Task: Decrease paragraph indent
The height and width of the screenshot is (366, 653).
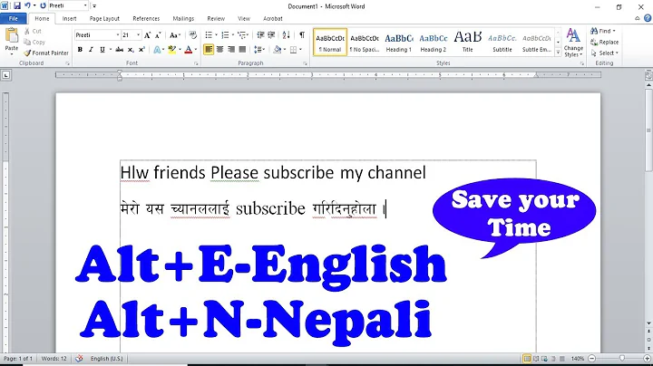Action: (260, 35)
